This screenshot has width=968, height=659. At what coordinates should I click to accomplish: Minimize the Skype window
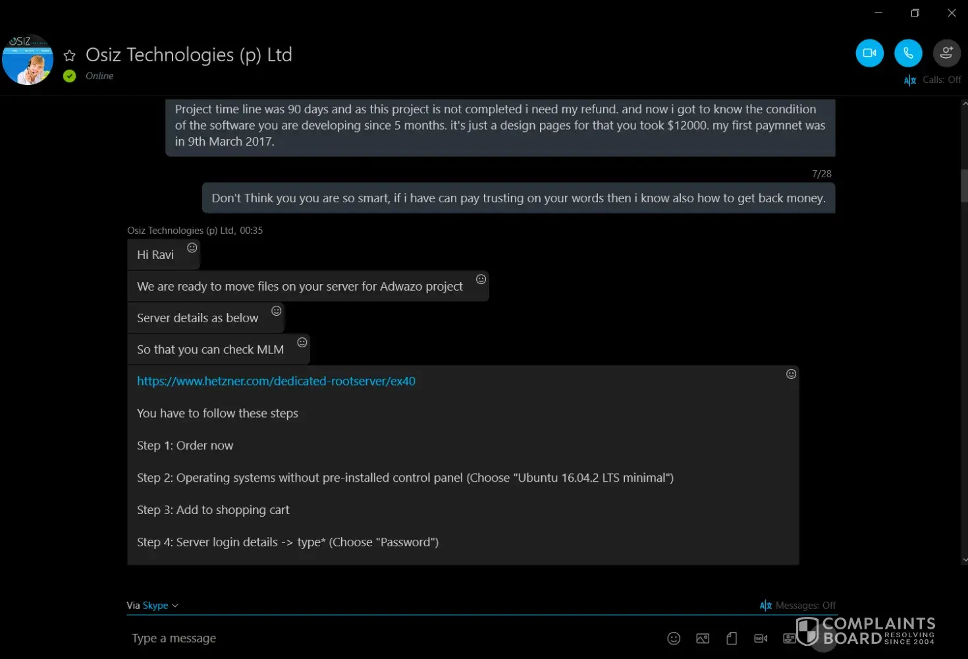click(878, 13)
